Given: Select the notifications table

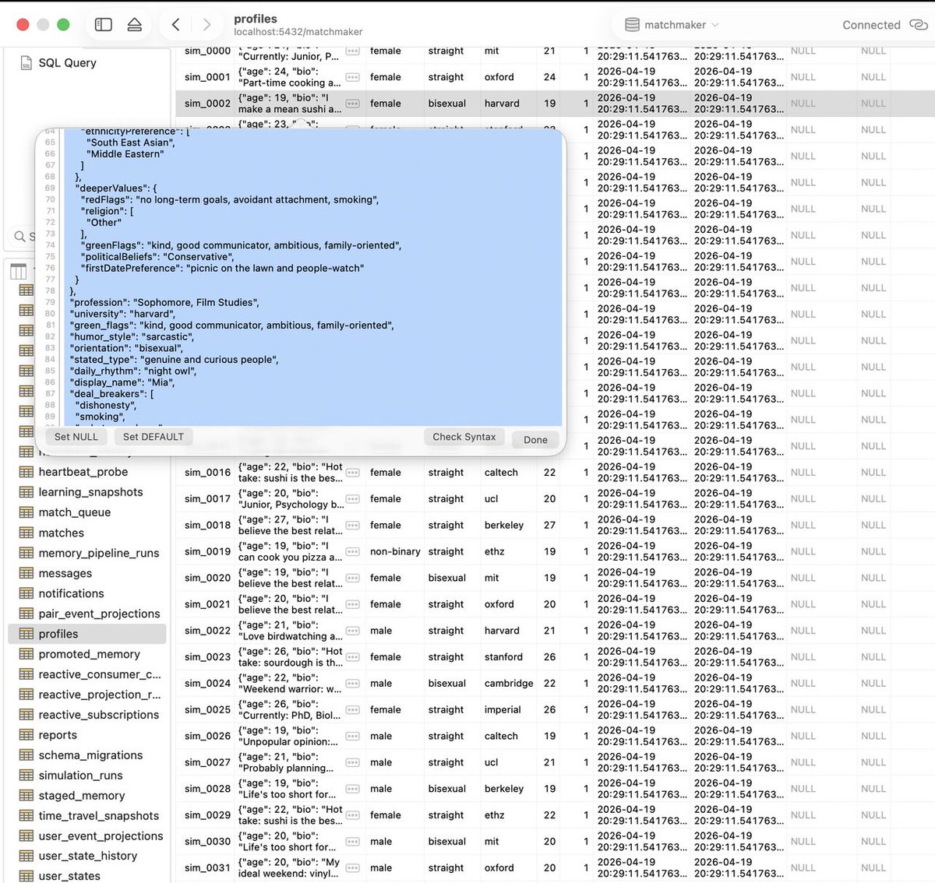Looking at the screenshot, I should pyautogui.click(x=72, y=593).
